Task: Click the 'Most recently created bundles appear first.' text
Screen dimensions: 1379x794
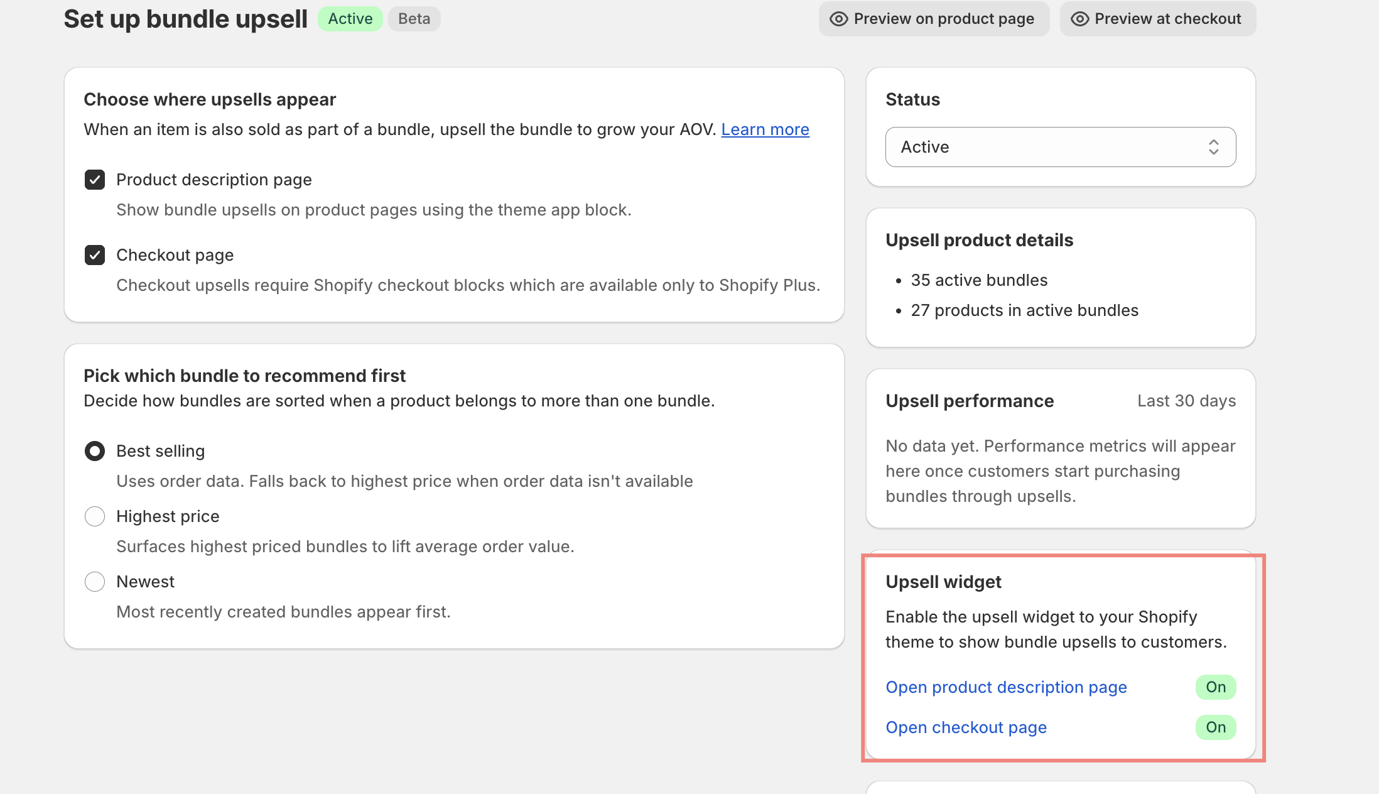Action: pos(283,612)
